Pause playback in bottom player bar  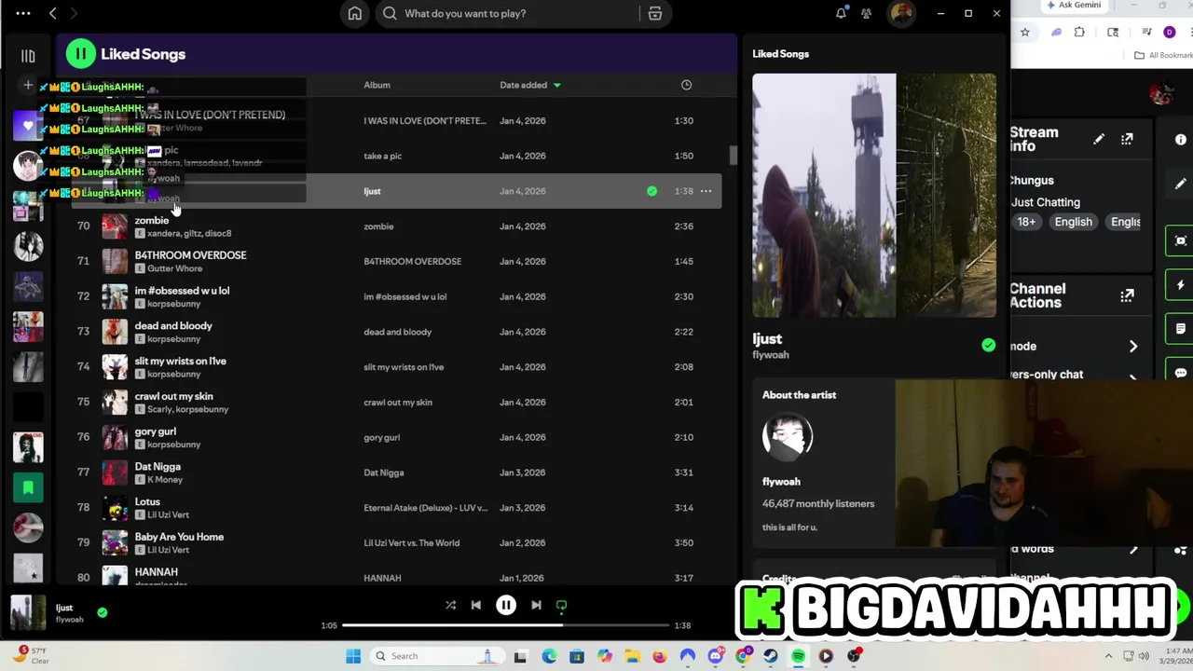click(x=506, y=605)
